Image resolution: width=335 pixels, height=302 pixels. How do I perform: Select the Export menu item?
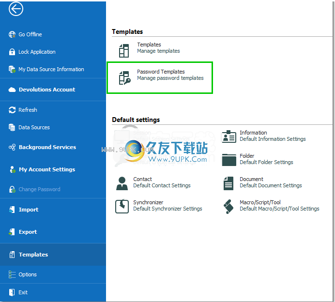(53, 232)
